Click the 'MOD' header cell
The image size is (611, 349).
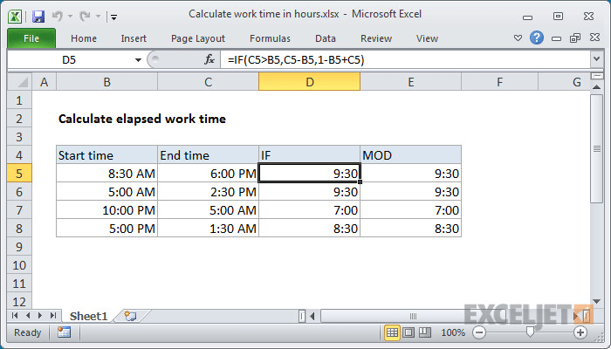(411, 155)
